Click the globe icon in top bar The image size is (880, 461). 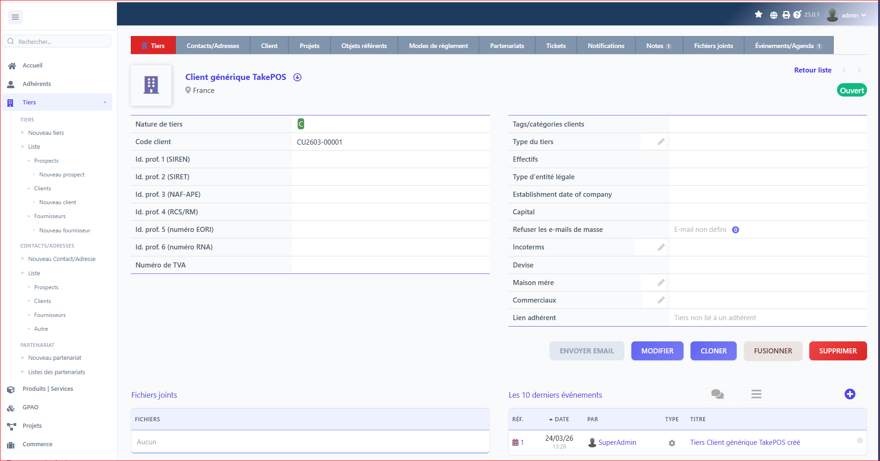point(774,15)
